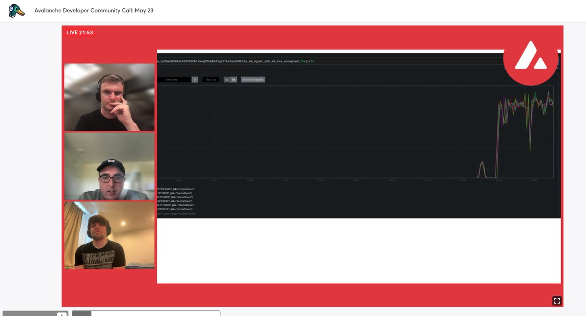Viewport: 586px width, 316px height.
Task: Select the top webcam with the headphones speaker
Action: (x=109, y=97)
